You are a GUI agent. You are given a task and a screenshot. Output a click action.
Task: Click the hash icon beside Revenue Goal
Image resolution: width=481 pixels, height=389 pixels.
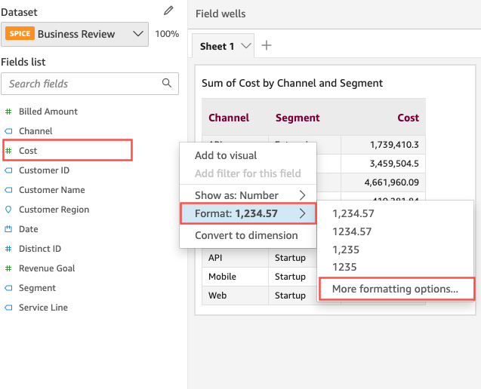point(8,268)
